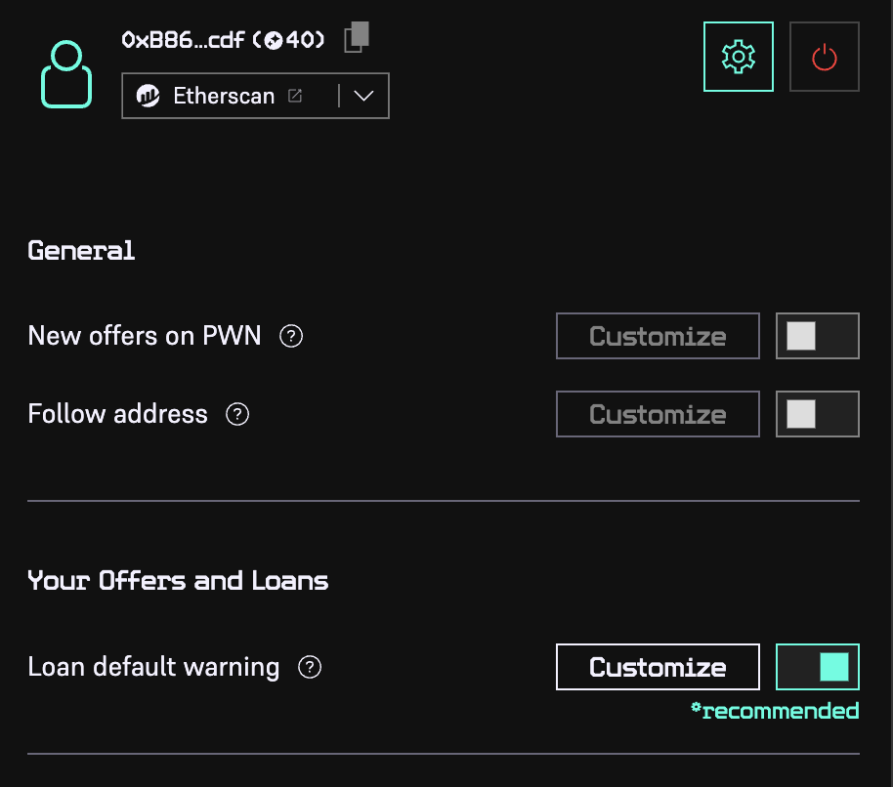The height and width of the screenshot is (787, 893).
Task: Click the external link icon beside Etherscan
Action: [294, 96]
